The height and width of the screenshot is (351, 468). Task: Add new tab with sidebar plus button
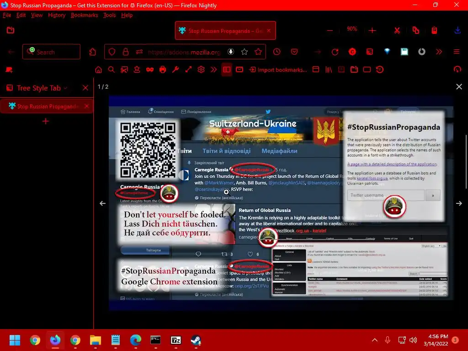pyautogui.click(x=46, y=121)
